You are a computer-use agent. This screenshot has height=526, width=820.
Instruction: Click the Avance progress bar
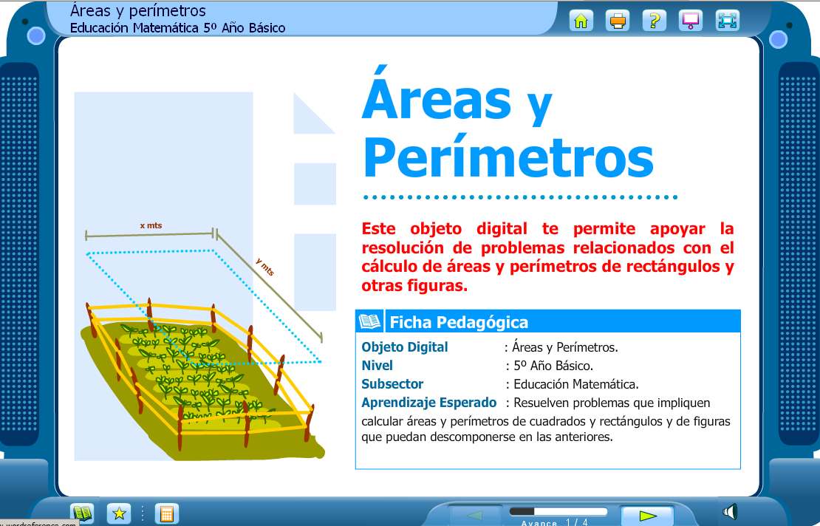tap(558, 511)
